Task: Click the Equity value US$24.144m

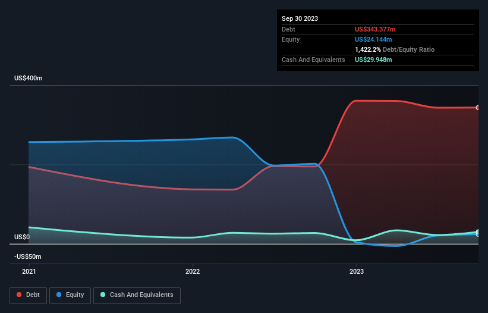Action: (373, 39)
